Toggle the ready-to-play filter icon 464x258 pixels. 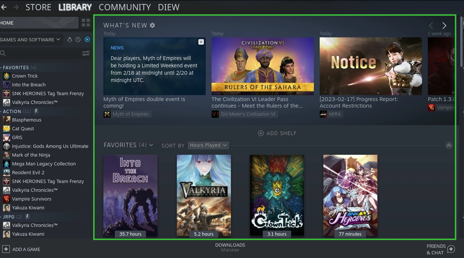pos(87,40)
